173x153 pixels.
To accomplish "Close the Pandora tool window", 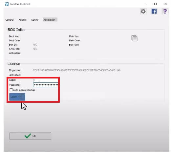I will pos(165,4).
